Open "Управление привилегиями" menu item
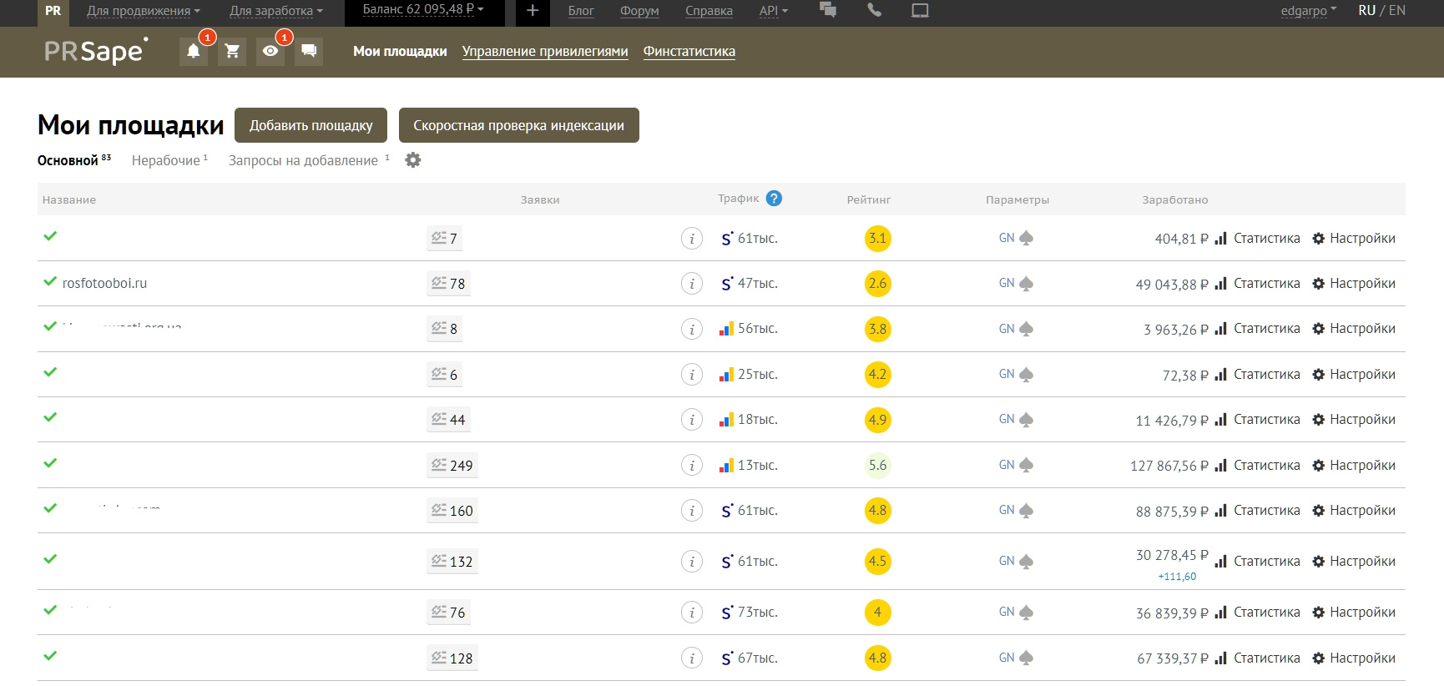This screenshot has width=1444, height=686. (545, 51)
